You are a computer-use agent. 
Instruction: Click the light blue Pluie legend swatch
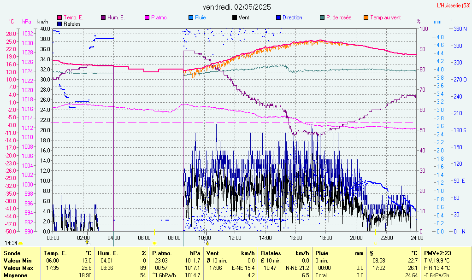click(190, 18)
